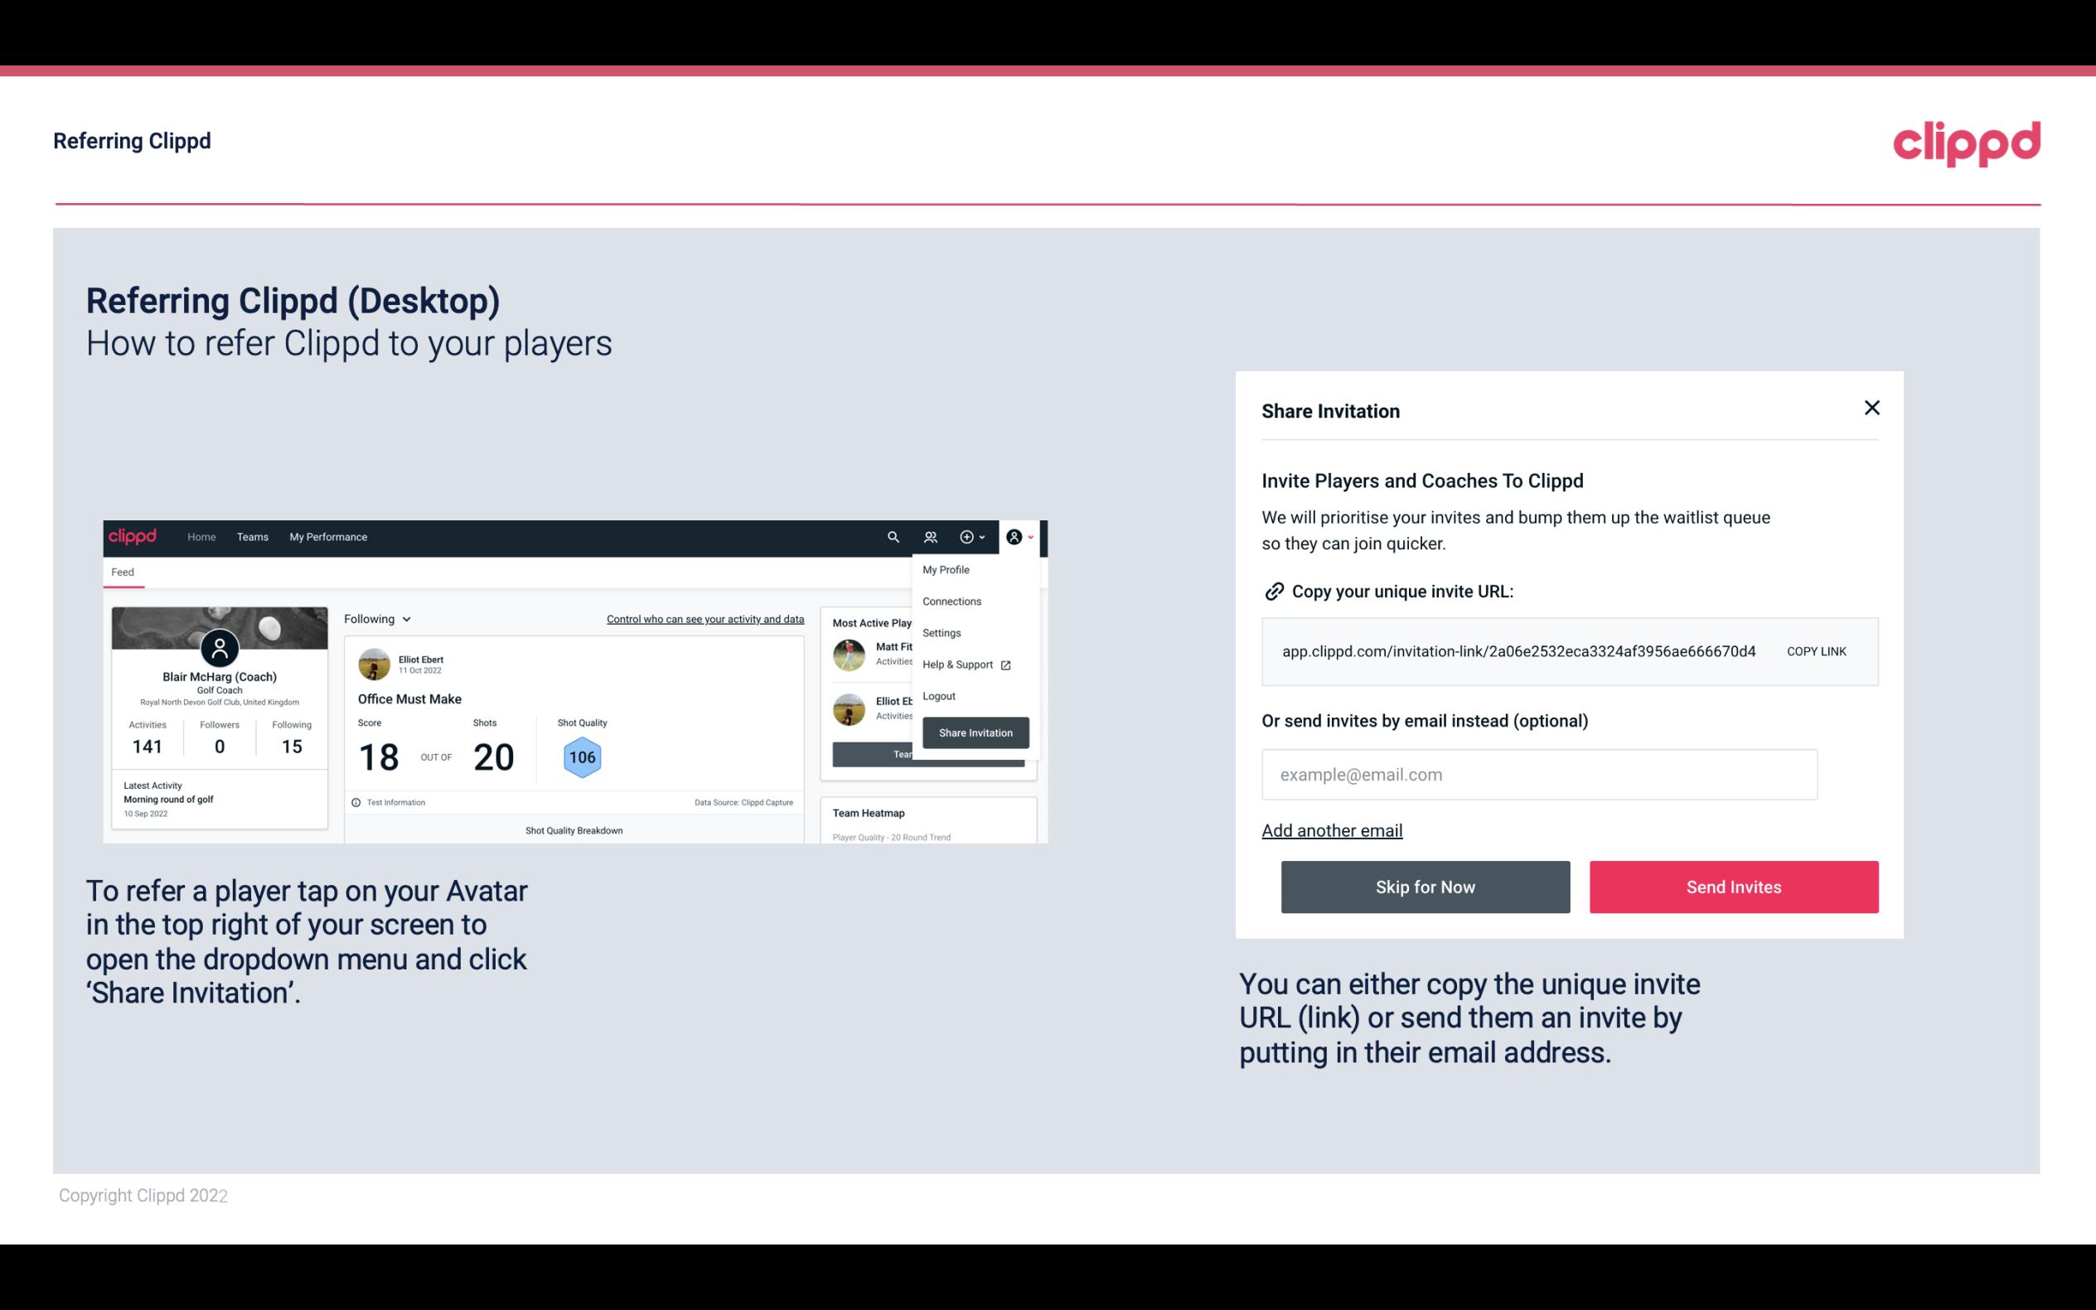Close the Share Invitation dialog

[x=1873, y=408]
